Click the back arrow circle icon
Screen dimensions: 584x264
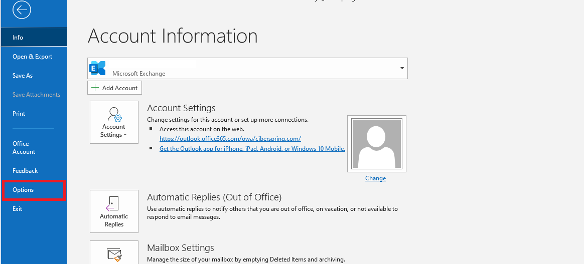click(22, 10)
